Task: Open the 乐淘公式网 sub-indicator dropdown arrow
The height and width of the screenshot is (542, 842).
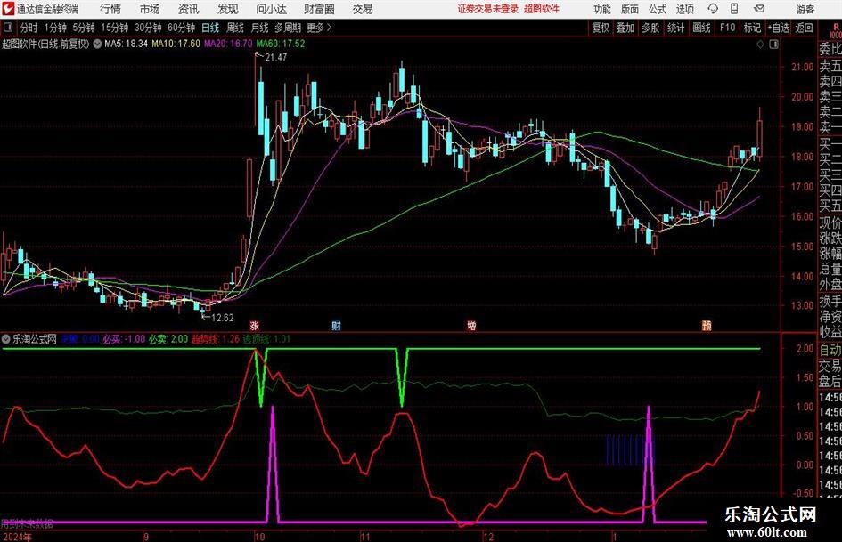Action: pyautogui.click(x=6, y=339)
